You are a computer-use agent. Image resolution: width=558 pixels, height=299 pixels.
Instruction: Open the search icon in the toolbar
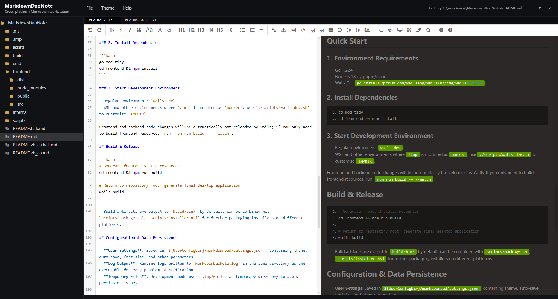[x=428, y=30]
